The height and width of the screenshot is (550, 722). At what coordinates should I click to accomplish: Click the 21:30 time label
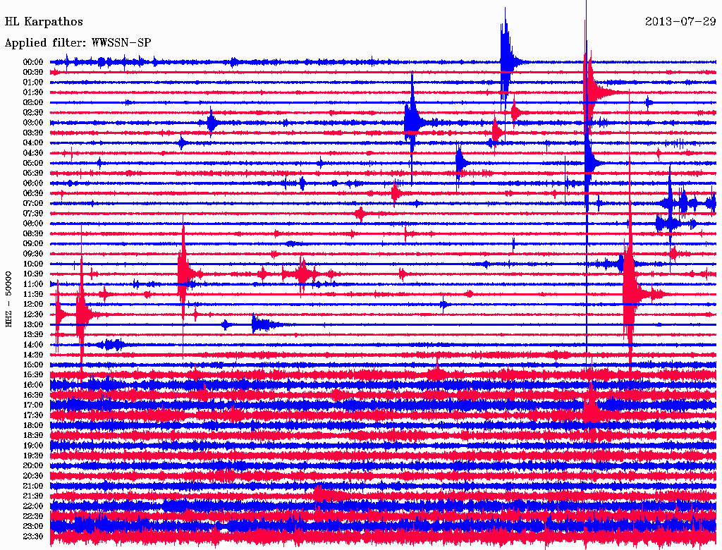(x=33, y=496)
